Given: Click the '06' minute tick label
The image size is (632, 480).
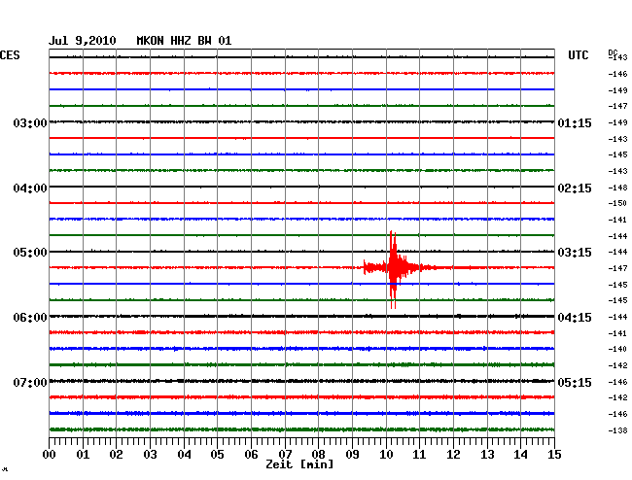Looking at the screenshot, I should 251,454.
